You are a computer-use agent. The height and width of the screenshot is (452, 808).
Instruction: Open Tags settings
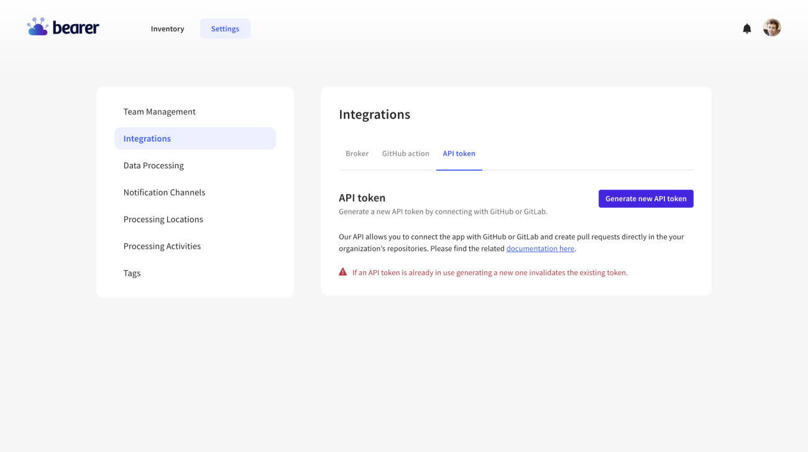132,273
